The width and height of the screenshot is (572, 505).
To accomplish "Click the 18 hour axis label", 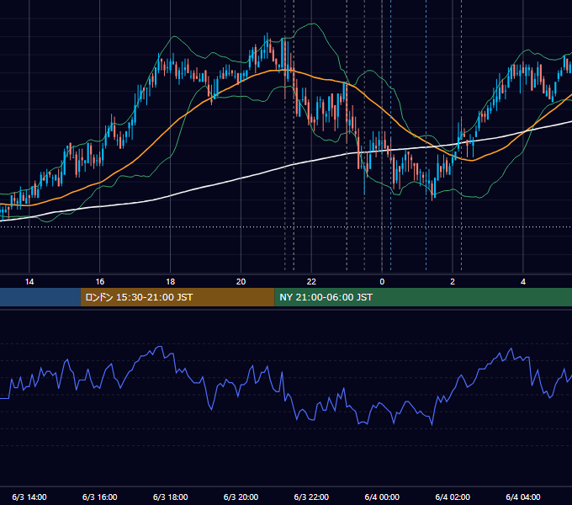I will coord(171,282).
